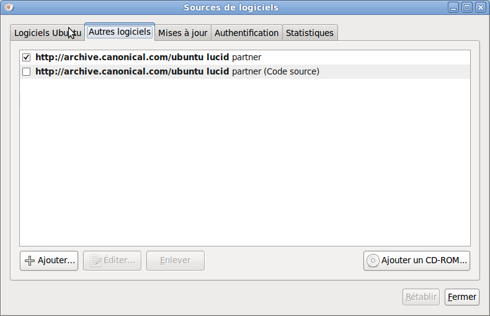Click the plus icon on Ajouter button
The width and height of the screenshot is (490, 316).
click(30, 261)
